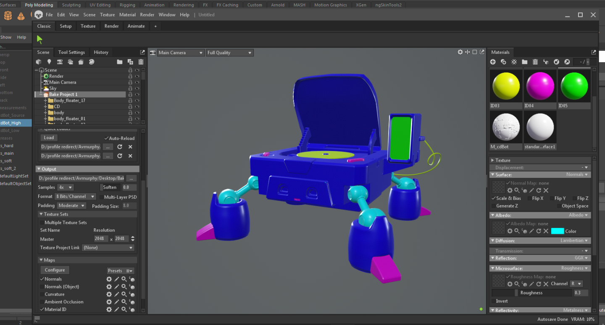Enable Curvature map checkbox
The height and width of the screenshot is (325, 605).
pyautogui.click(x=42, y=294)
